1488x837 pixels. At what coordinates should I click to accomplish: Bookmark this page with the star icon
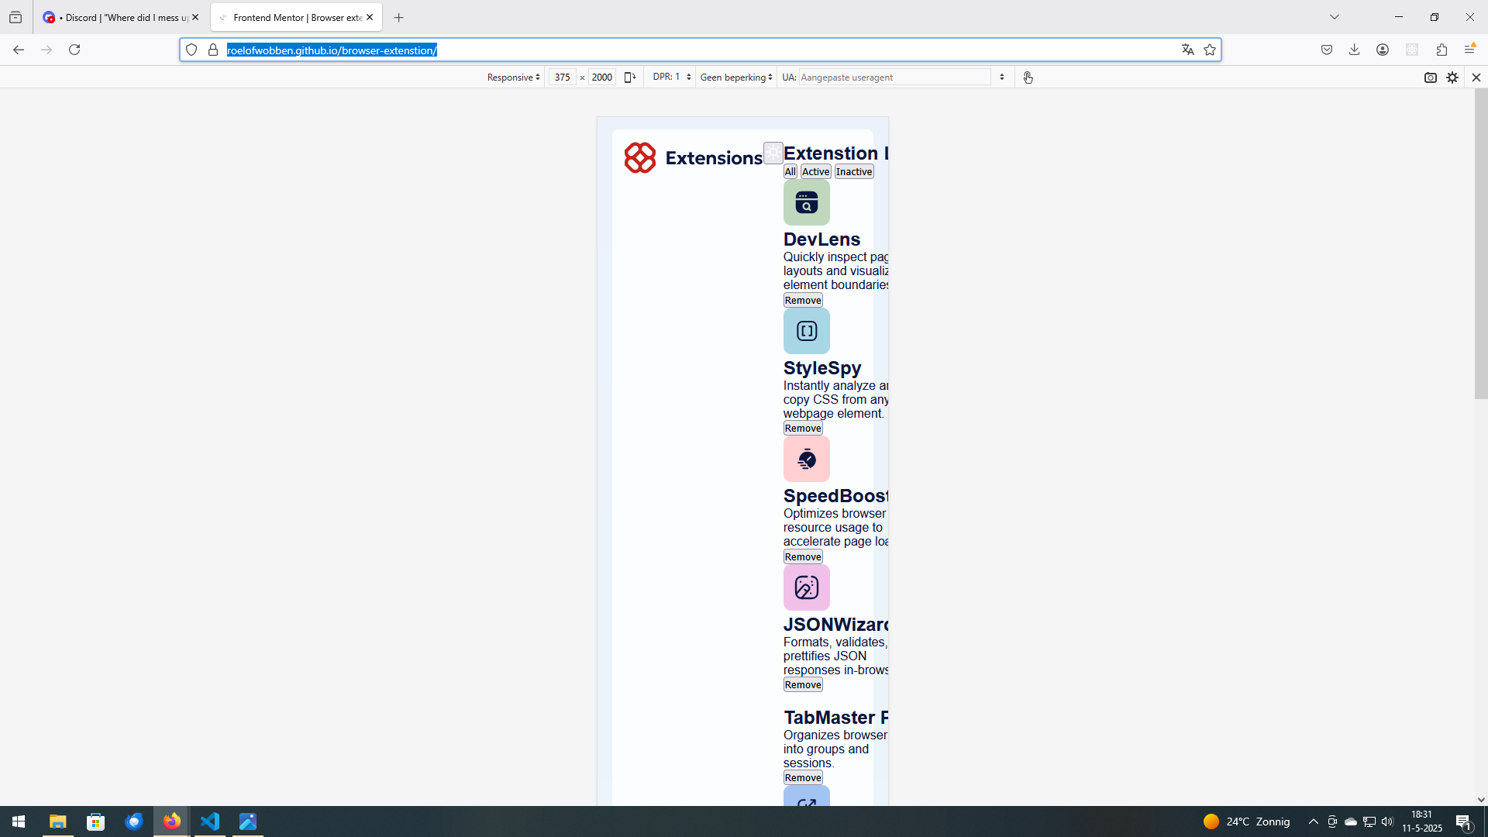pyautogui.click(x=1210, y=50)
